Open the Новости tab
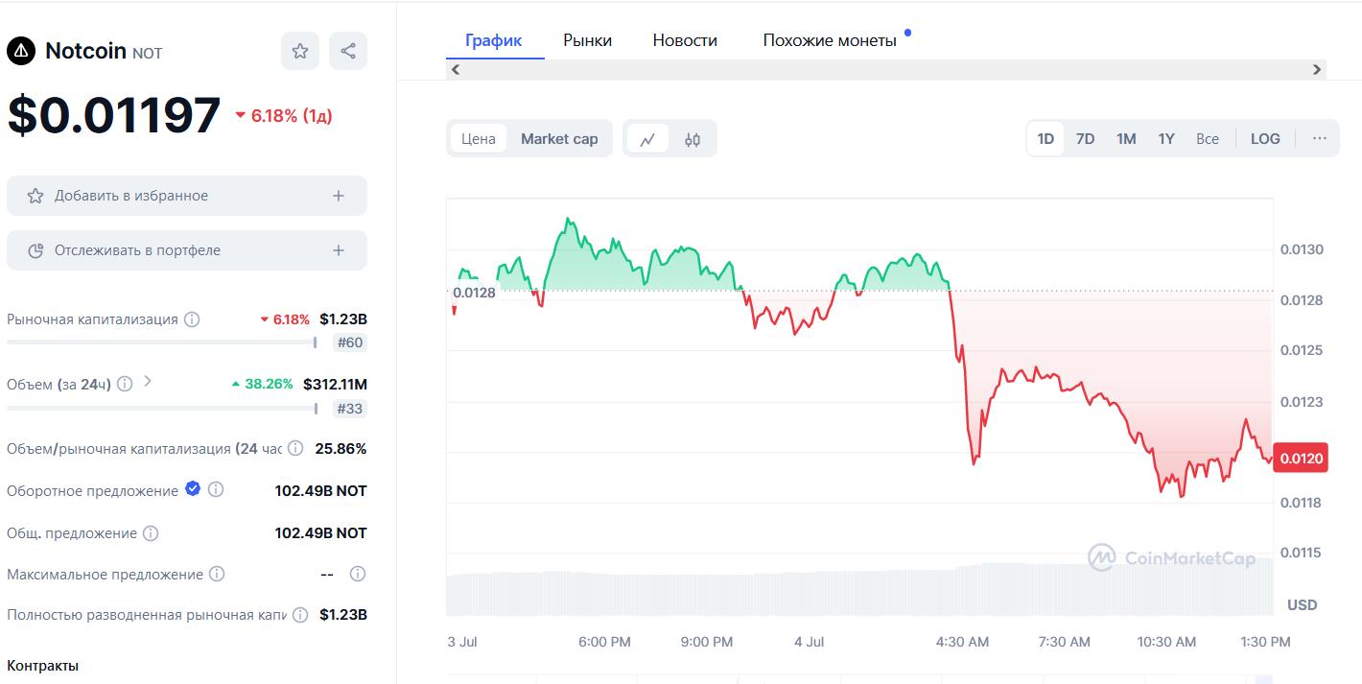 685,40
